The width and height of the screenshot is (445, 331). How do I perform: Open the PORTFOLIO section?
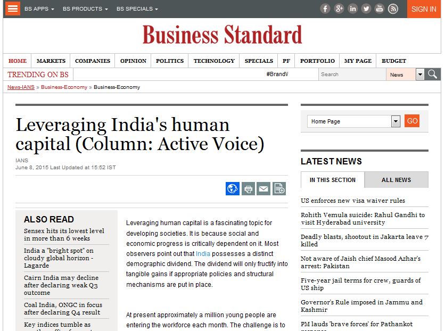[318, 61]
